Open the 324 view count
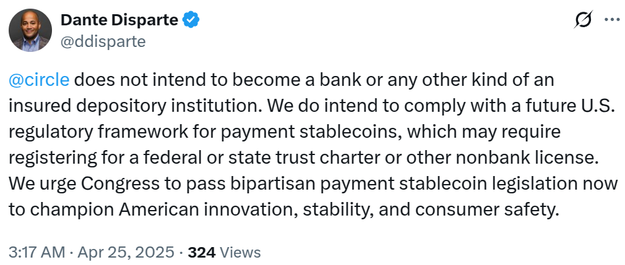This screenshot has width=625, height=265. point(201,252)
